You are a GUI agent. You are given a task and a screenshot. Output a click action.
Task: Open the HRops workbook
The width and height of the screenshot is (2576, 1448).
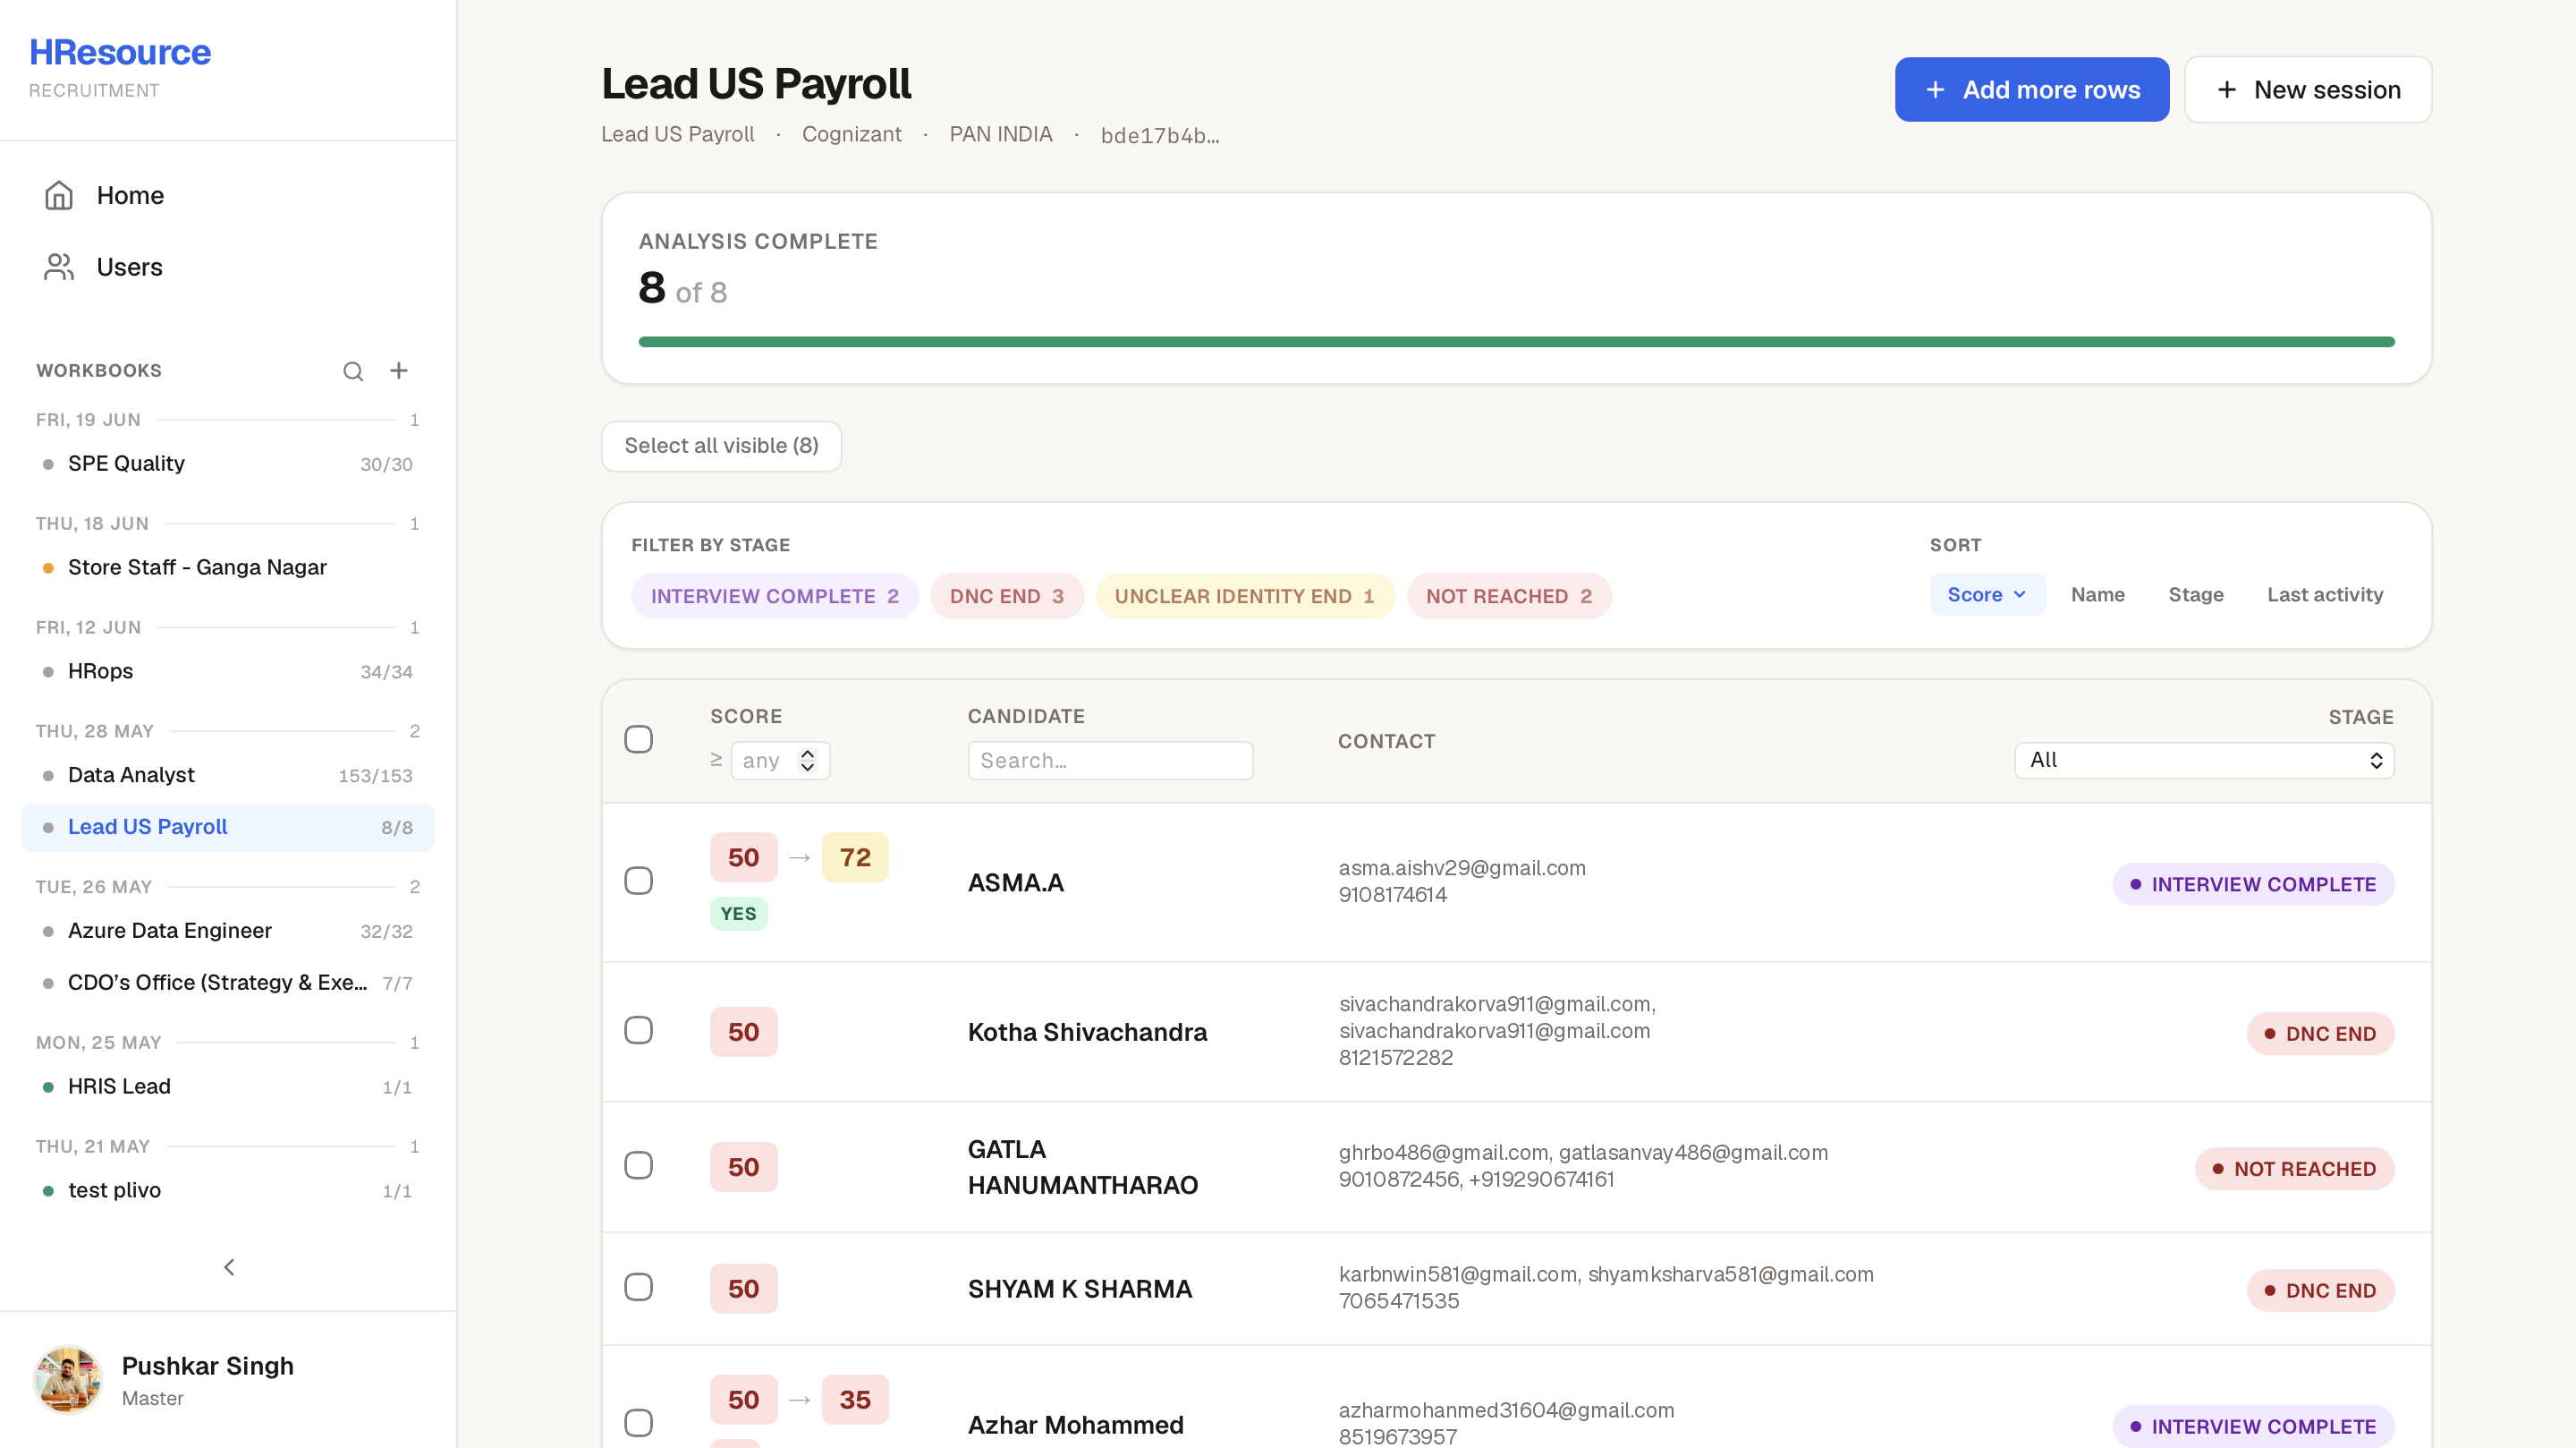coord(228,671)
